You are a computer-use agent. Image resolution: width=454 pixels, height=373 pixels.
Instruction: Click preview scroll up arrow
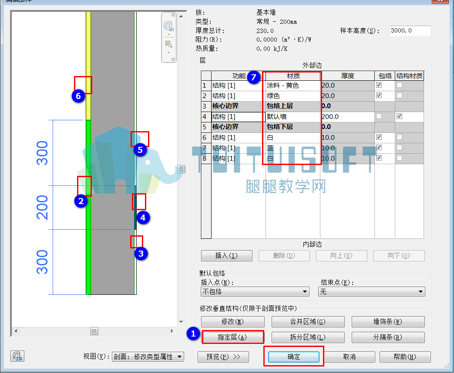click(181, 16)
